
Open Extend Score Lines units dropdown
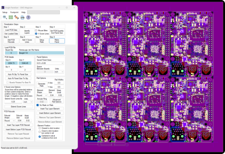tap(28, 102)
